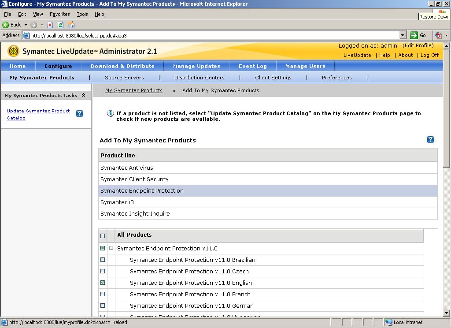Check the Symantec Endpoint Protection v11.0 French checkbox

point(103,294)
